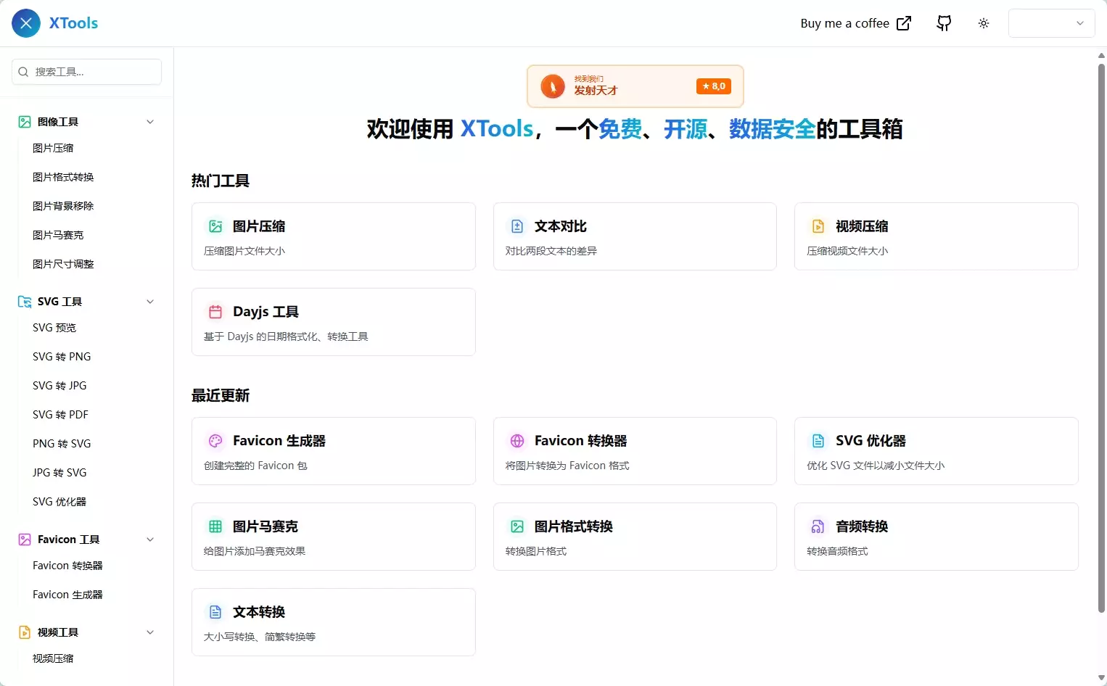
Task: Collapse the 图像工具 section chevron
Action: 150,122
